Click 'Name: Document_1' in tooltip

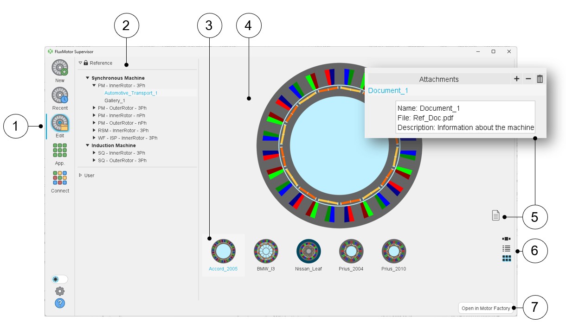point(429,108)
